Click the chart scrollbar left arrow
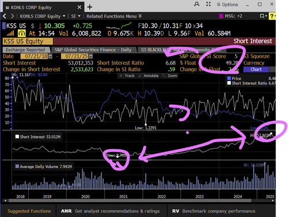This screenshot has width=288, height=217. point(5,200)
